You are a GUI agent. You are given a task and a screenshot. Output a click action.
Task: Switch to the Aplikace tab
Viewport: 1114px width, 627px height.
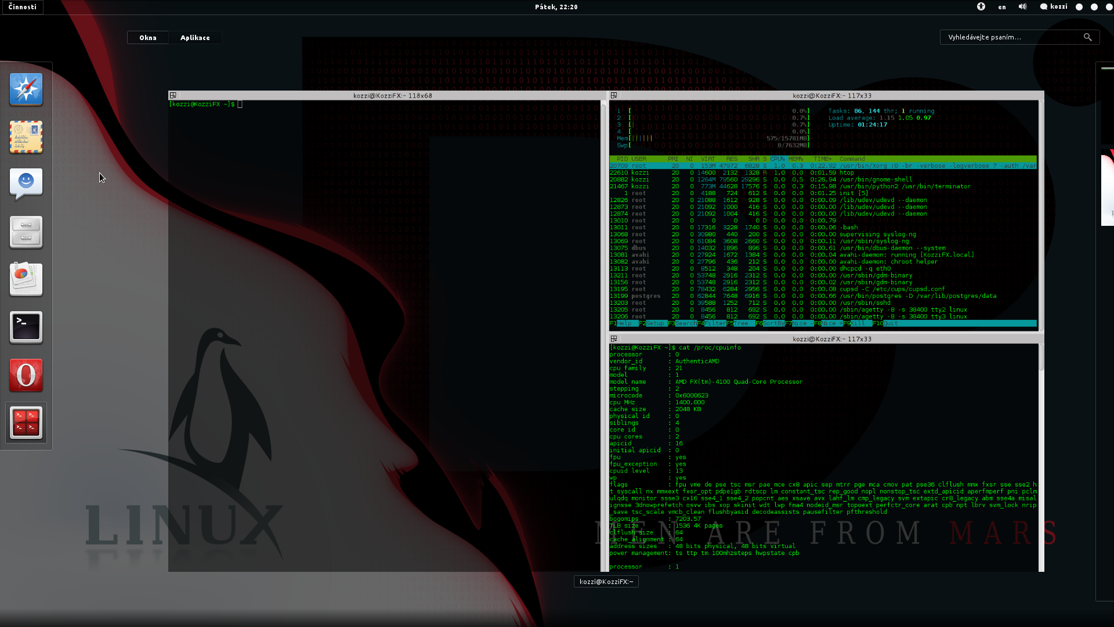[195, 38]
